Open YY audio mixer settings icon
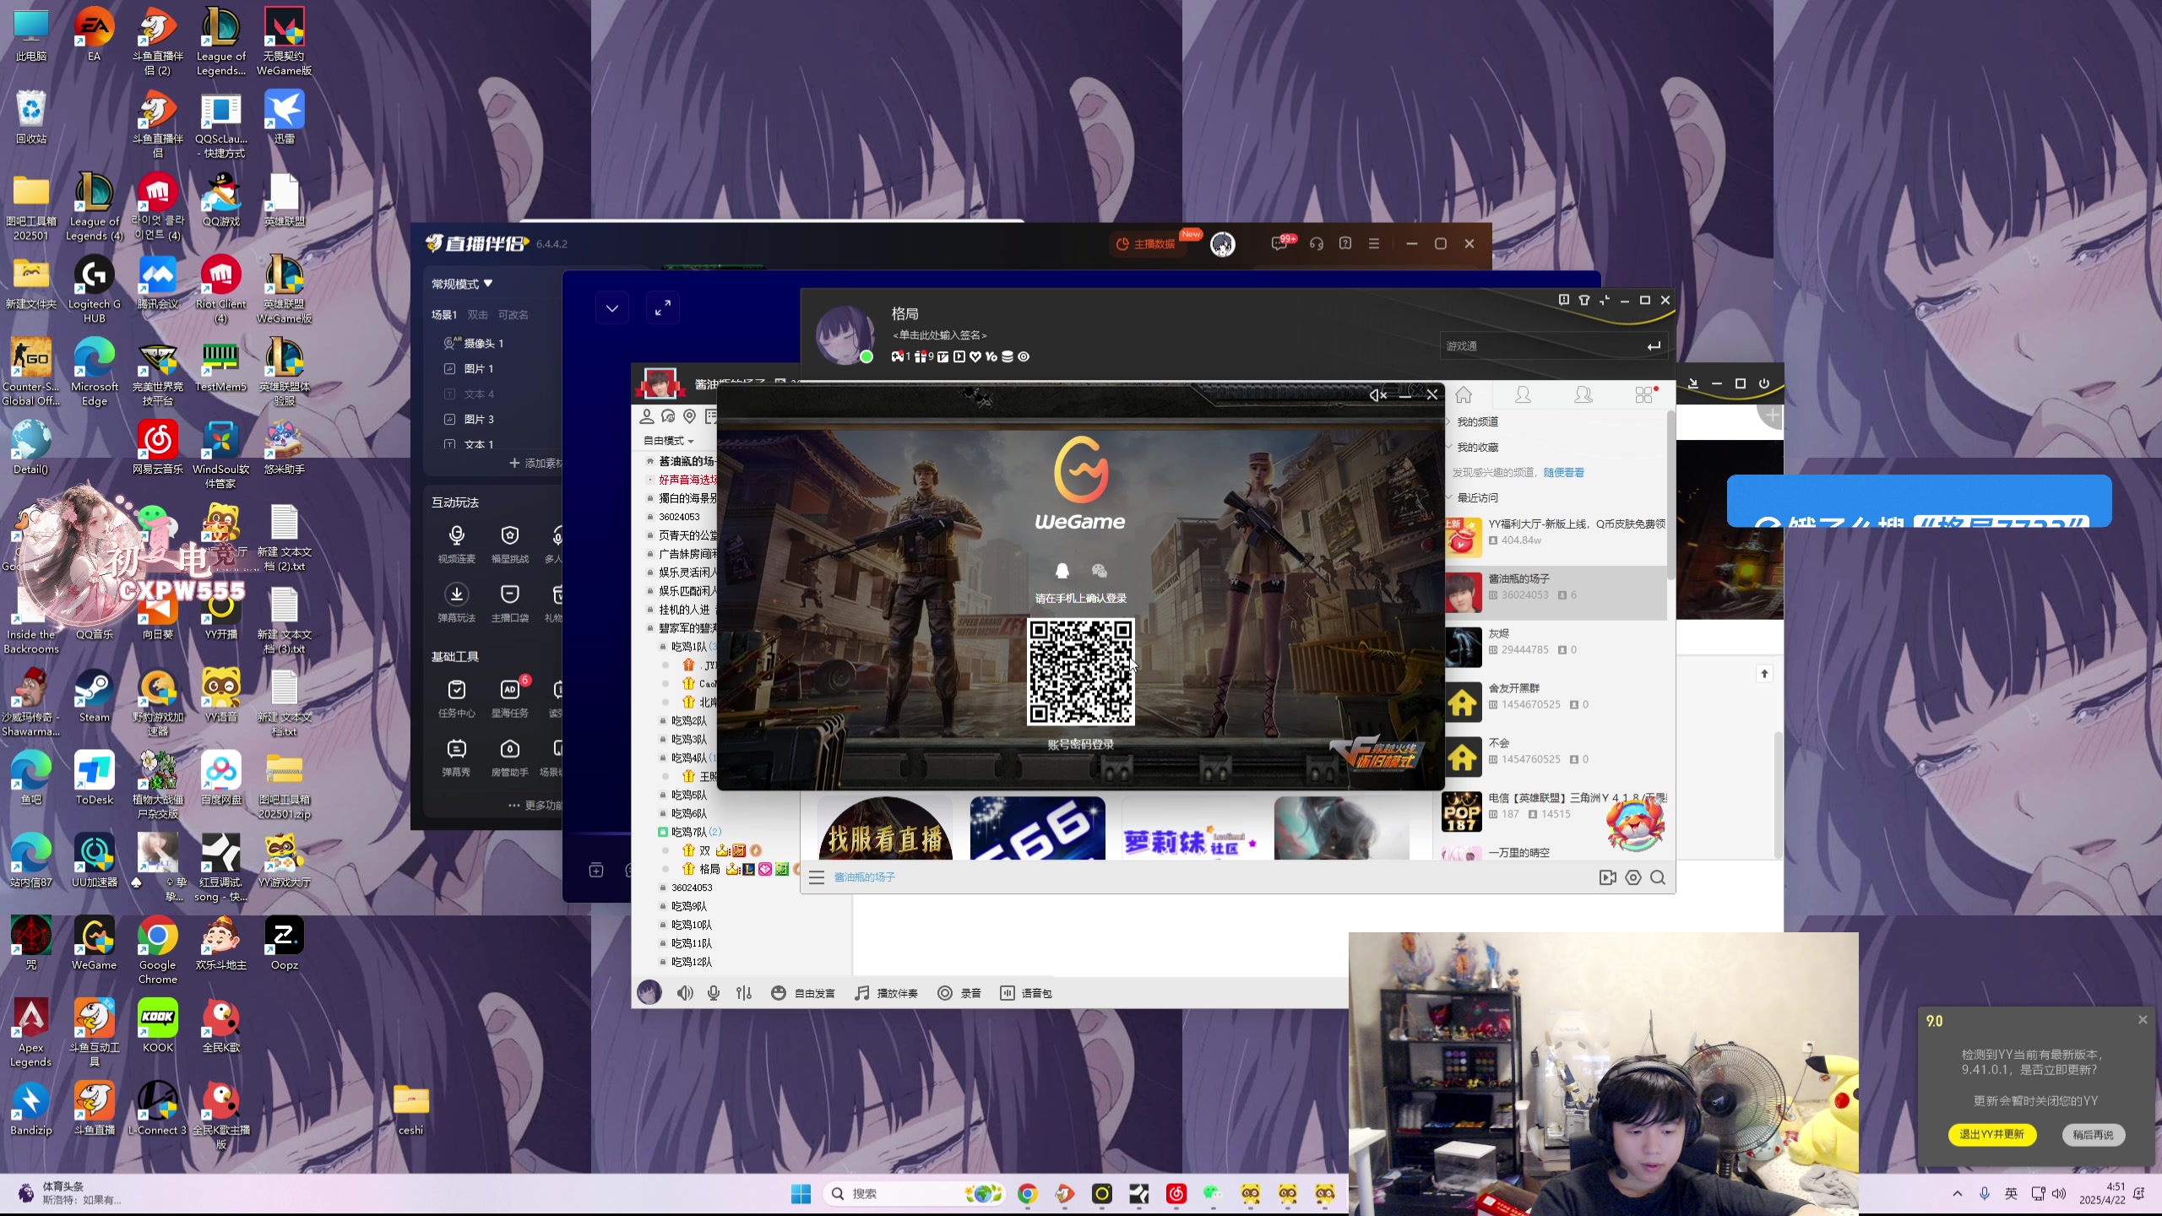The width and height of the screenshot is (2162, 1216). (743, 993)
